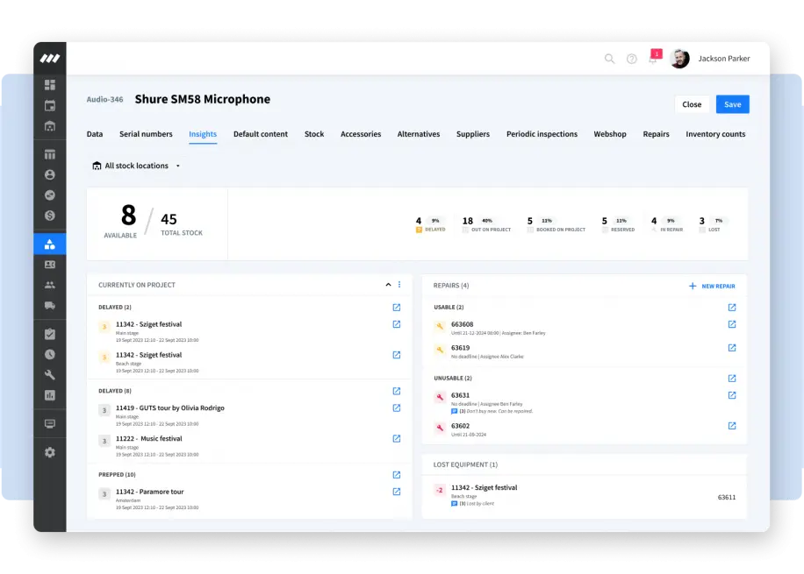The width and height of the screenshot is (804, 574).
Task: Click the search magnifier icon in header
Action: tap(609, 59)
